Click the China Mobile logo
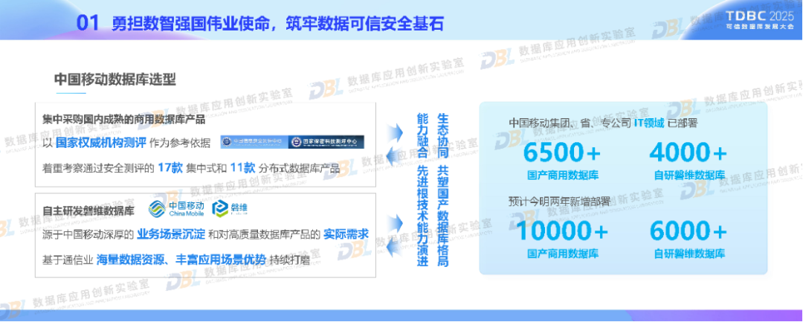The image size is (803, 322). [177, 208]
